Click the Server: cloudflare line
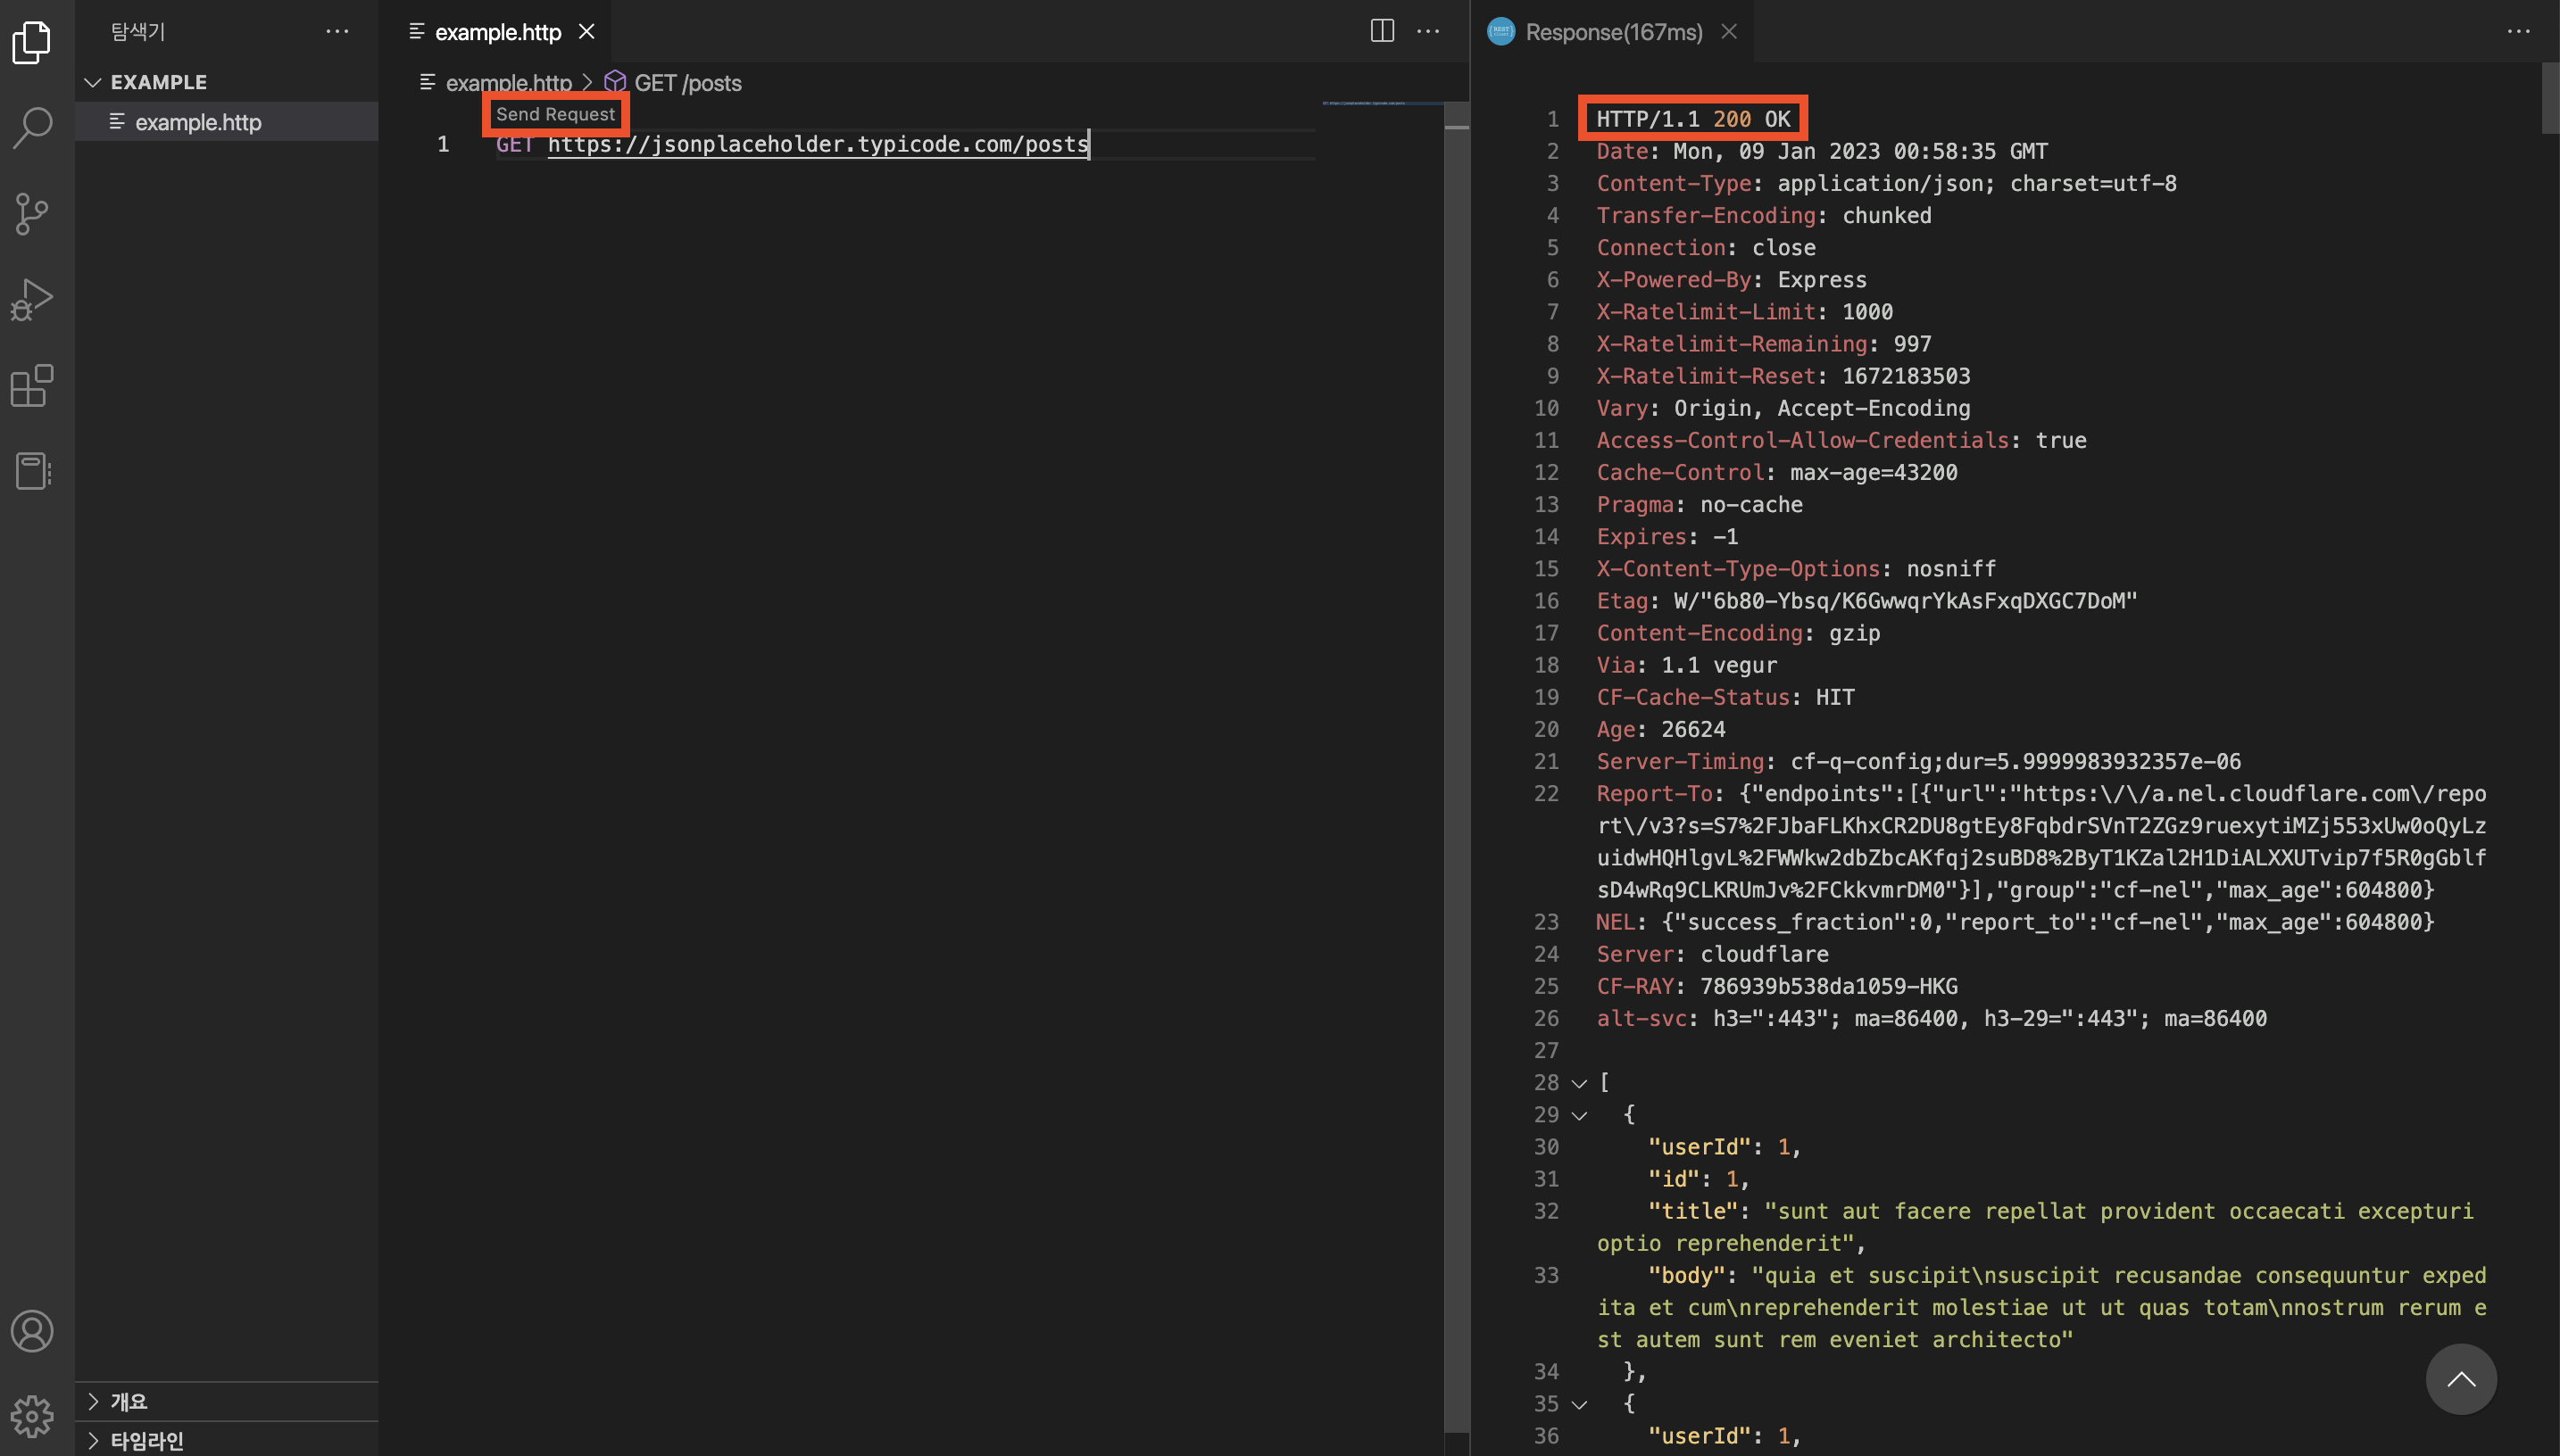The image size is (2560, 1456). 1712,954
